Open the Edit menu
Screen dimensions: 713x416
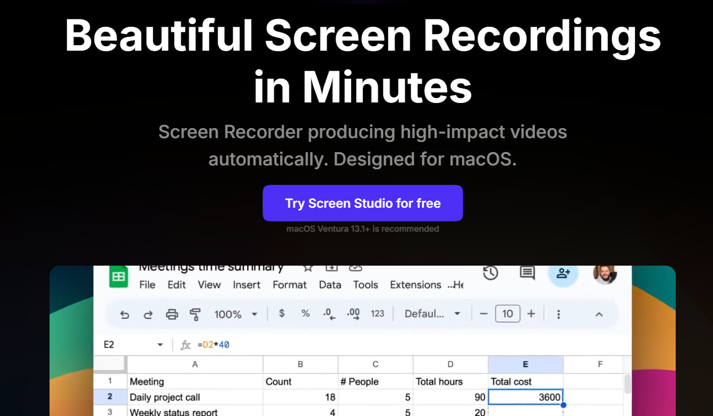pos(176,285)
